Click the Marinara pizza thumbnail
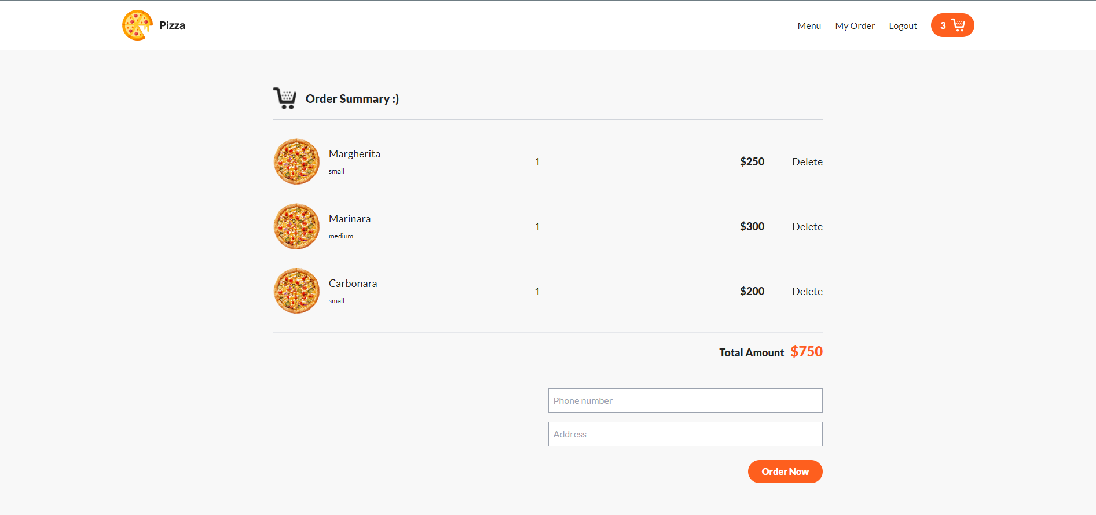The width and height of the screenshot is (1096, 515). (x=296, y=226)
